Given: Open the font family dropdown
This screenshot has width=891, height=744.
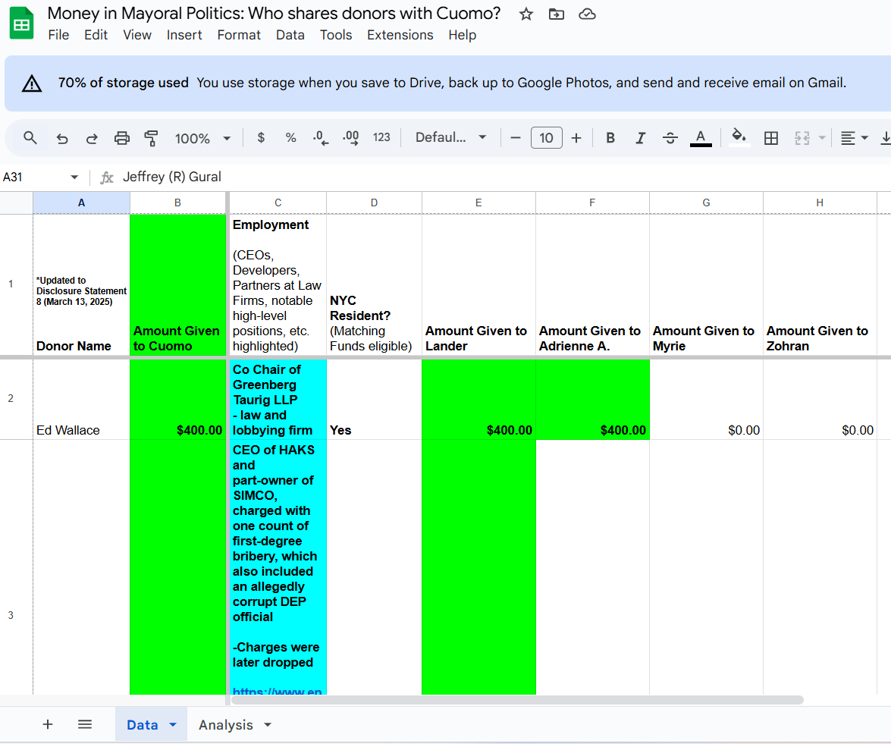Looking at the screenshot, I should click(x=451, y=137).
